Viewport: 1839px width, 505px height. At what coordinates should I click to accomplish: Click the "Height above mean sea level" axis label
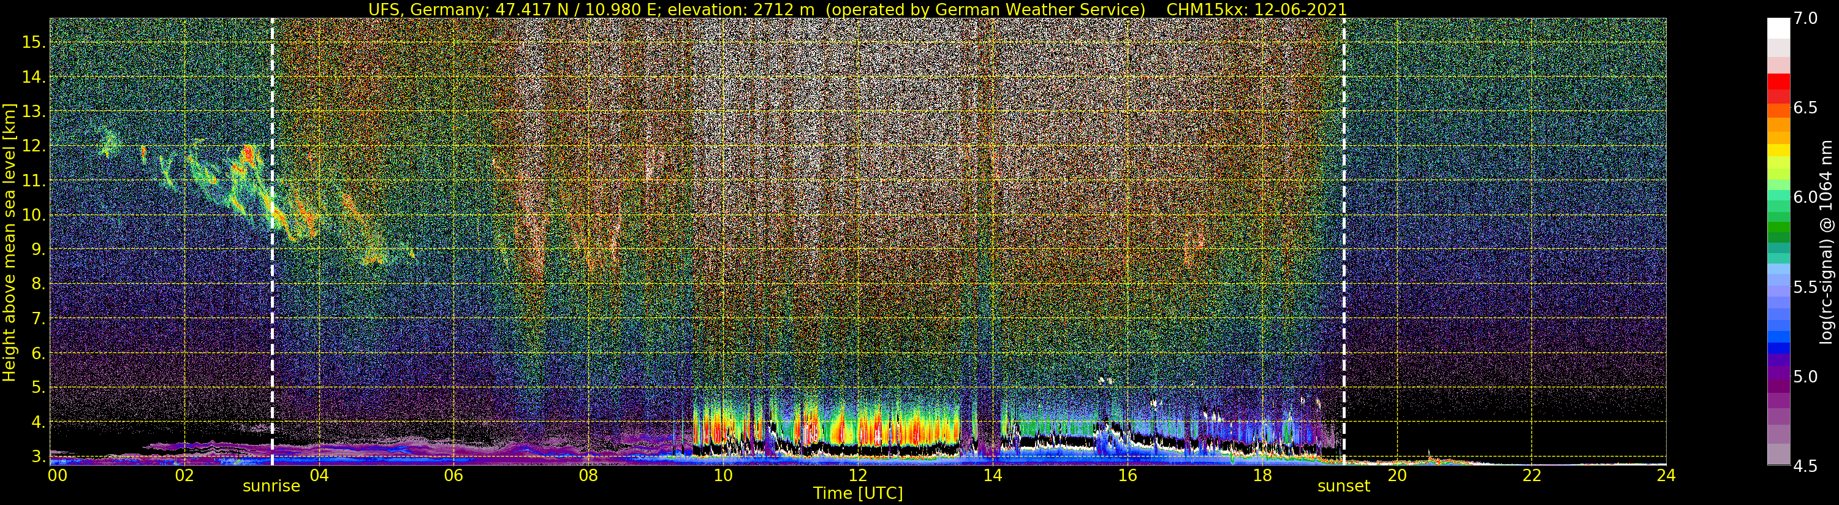pos(9,243)
